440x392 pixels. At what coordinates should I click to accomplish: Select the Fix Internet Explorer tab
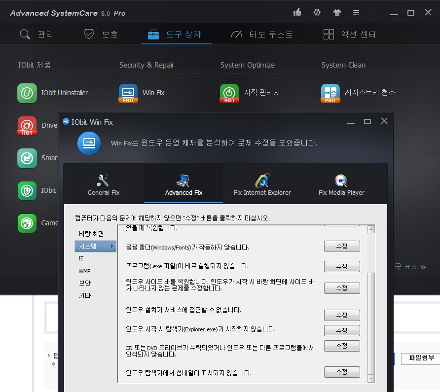coord(262,184)
